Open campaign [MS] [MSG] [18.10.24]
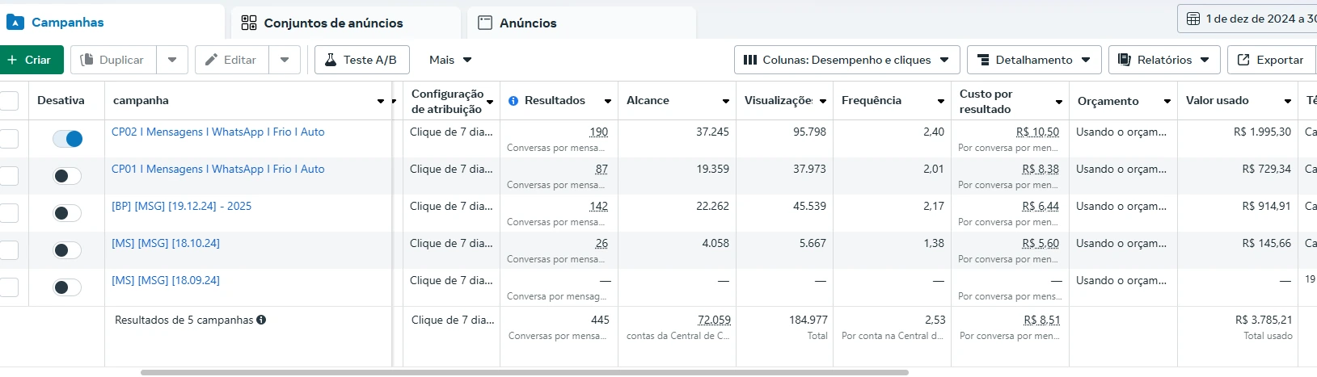 point(166,243)
